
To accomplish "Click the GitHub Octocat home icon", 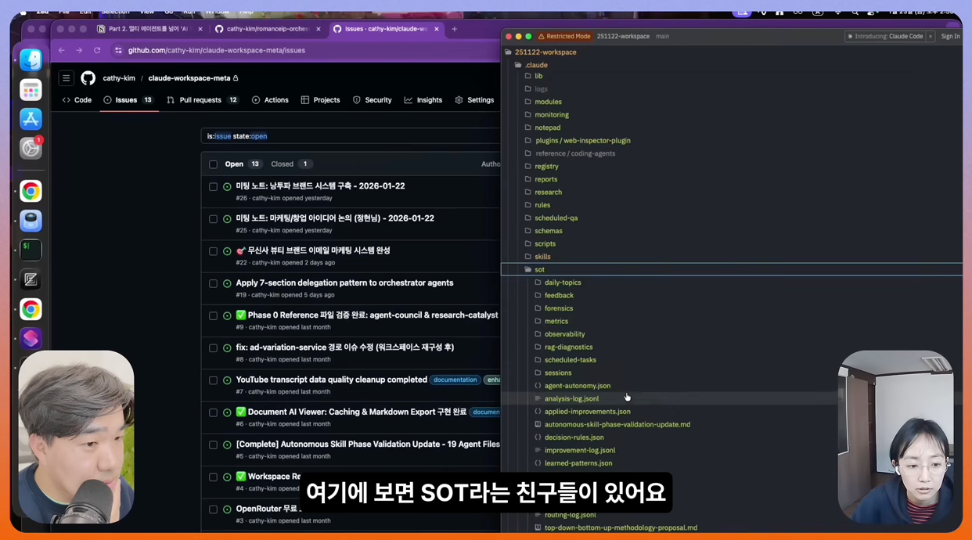I will point(88,77).
